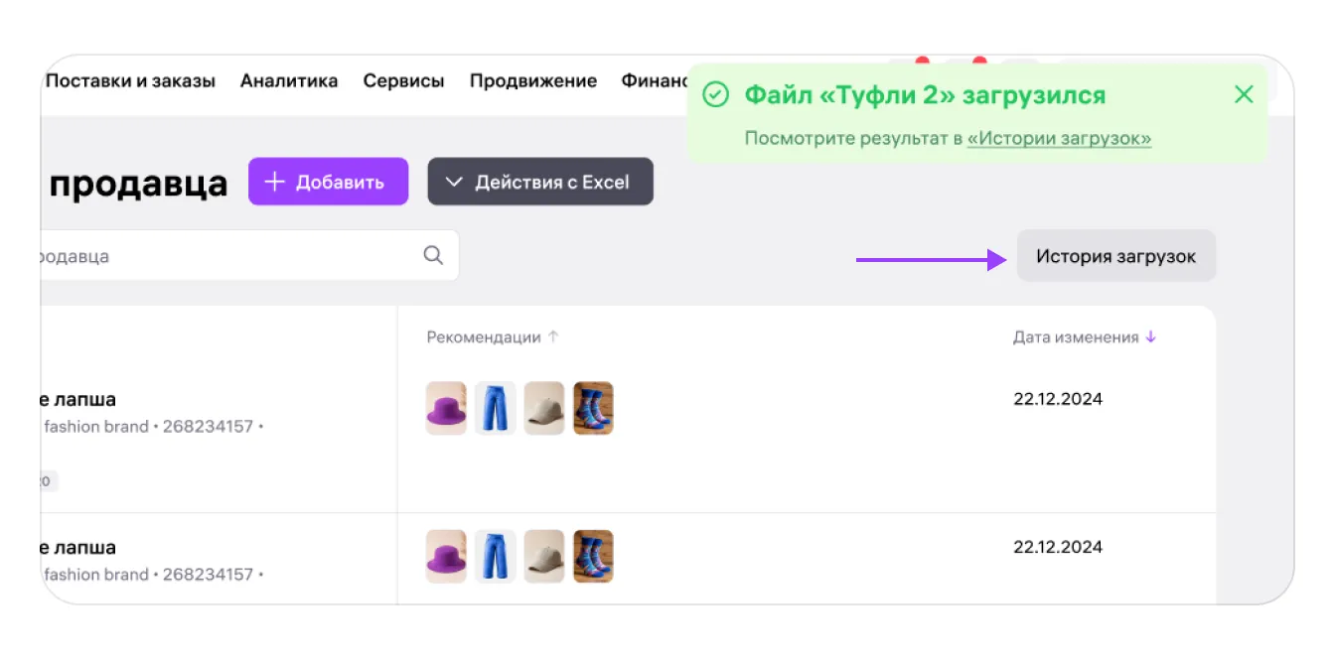The width and height of the screenshot is (1335, 659).
Task: Go to the Аналитика menu item
Action: pyautogui.click(x=289, y=81)
